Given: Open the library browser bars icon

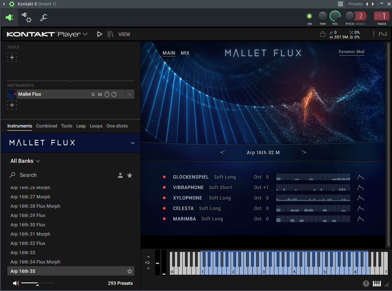Looking at the screenshot, I should pyautogui.click(x=110, y=34).
